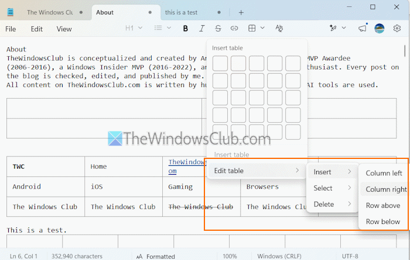Open the megaphone announcements icon
This screenshot has width=410, height=260.
pos(363,28)
